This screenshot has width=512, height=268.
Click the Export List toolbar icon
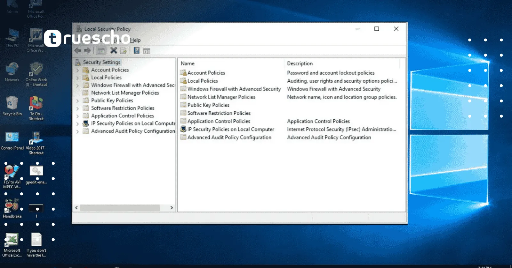(124, 50)
